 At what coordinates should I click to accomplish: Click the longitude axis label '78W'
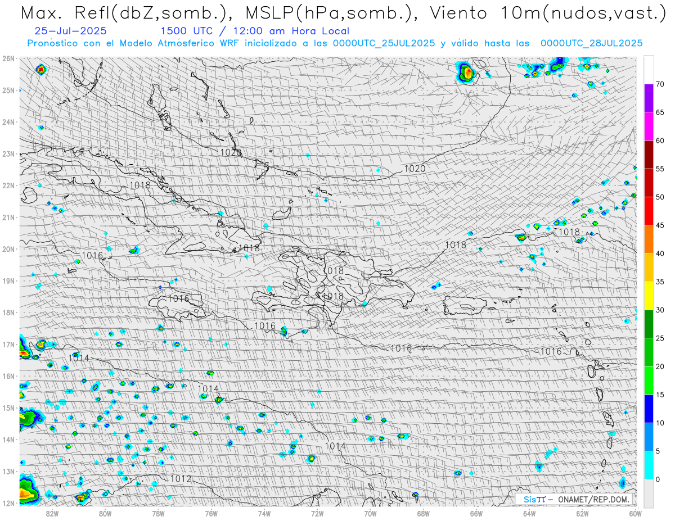pos(158,513)
